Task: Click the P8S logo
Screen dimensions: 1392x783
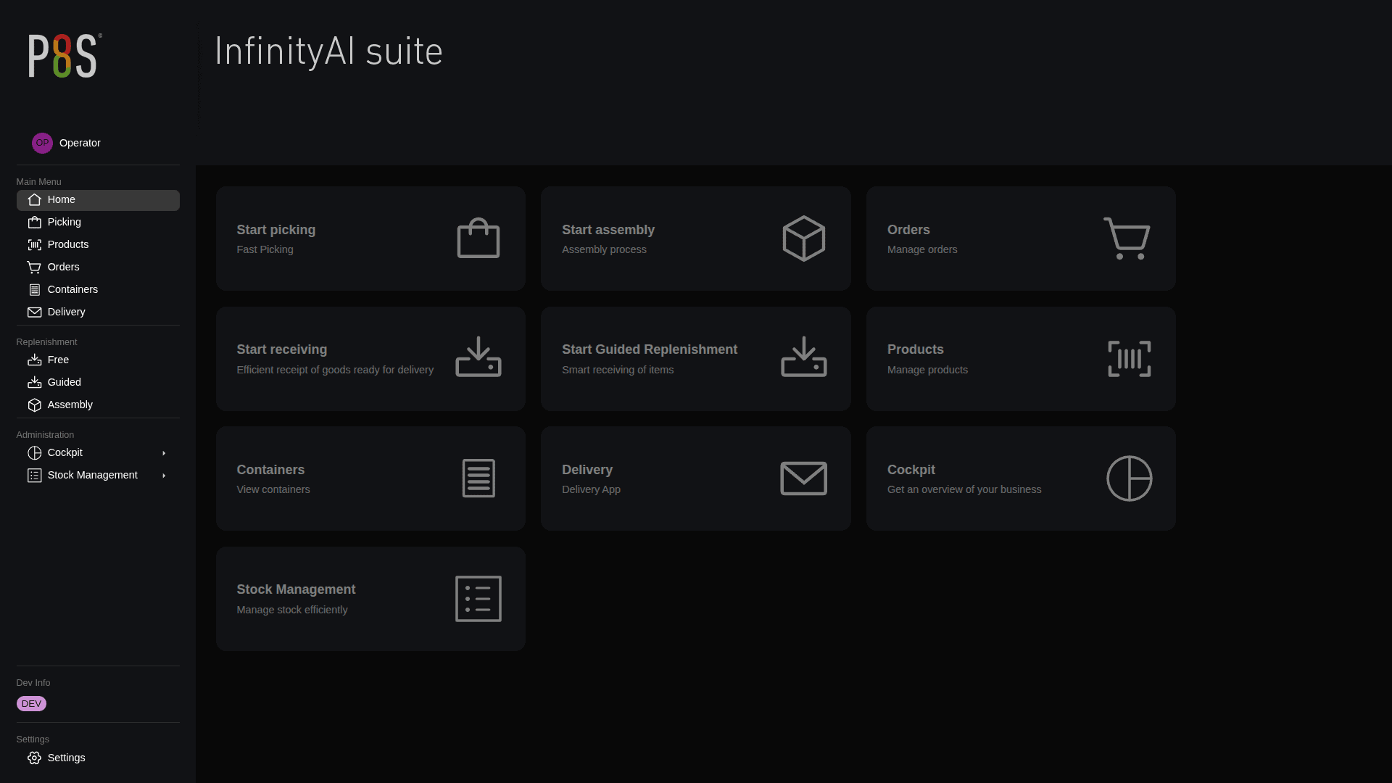Action: point(64,56)
